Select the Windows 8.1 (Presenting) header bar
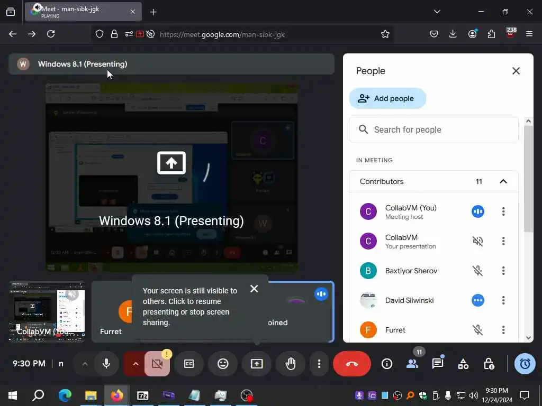542x406 pixels. (171, 64)
